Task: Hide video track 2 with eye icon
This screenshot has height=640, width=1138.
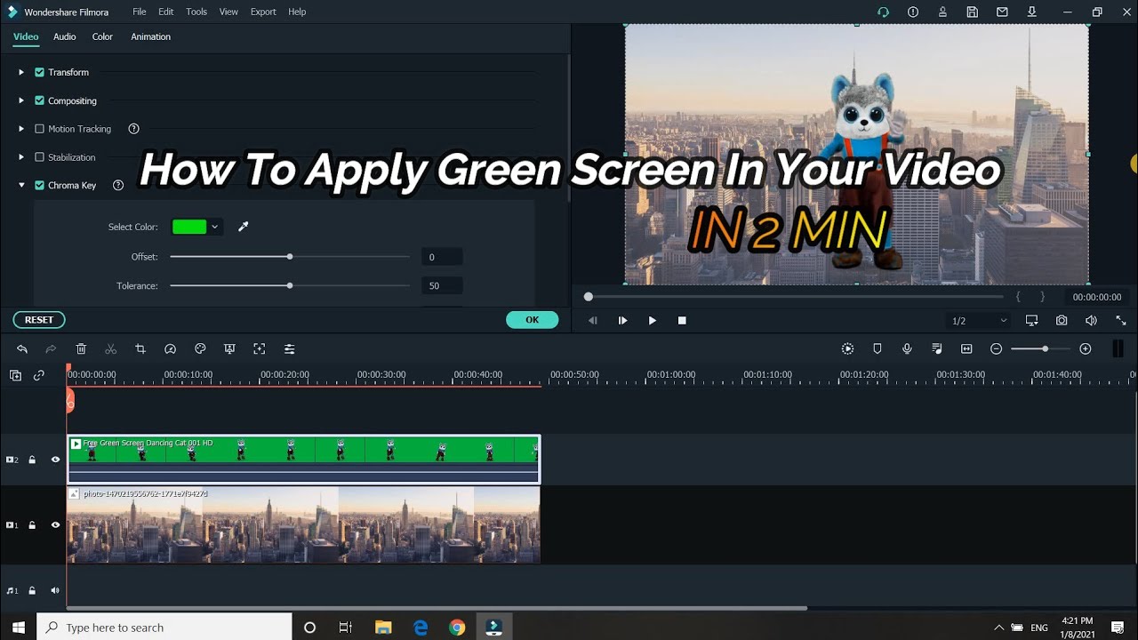Action: coord(55,460)
